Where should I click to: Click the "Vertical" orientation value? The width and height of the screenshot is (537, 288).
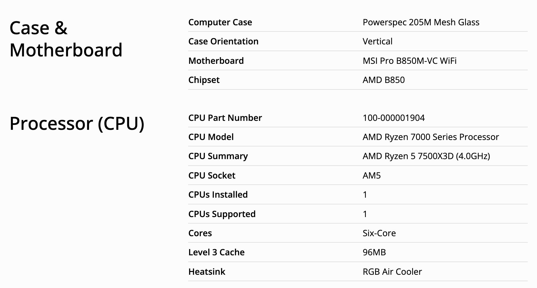point(377,41)
